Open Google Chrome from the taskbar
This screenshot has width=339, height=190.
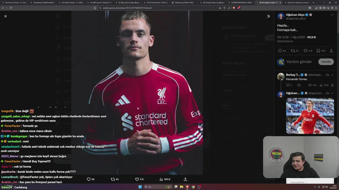(193, 187)
